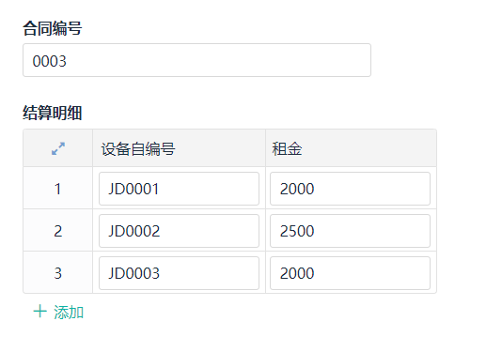
Task: Select the row number 2 cell
Action: click(x=58, y=231)
